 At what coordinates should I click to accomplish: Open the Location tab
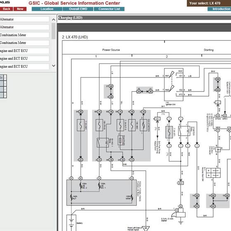click(47, 9)
